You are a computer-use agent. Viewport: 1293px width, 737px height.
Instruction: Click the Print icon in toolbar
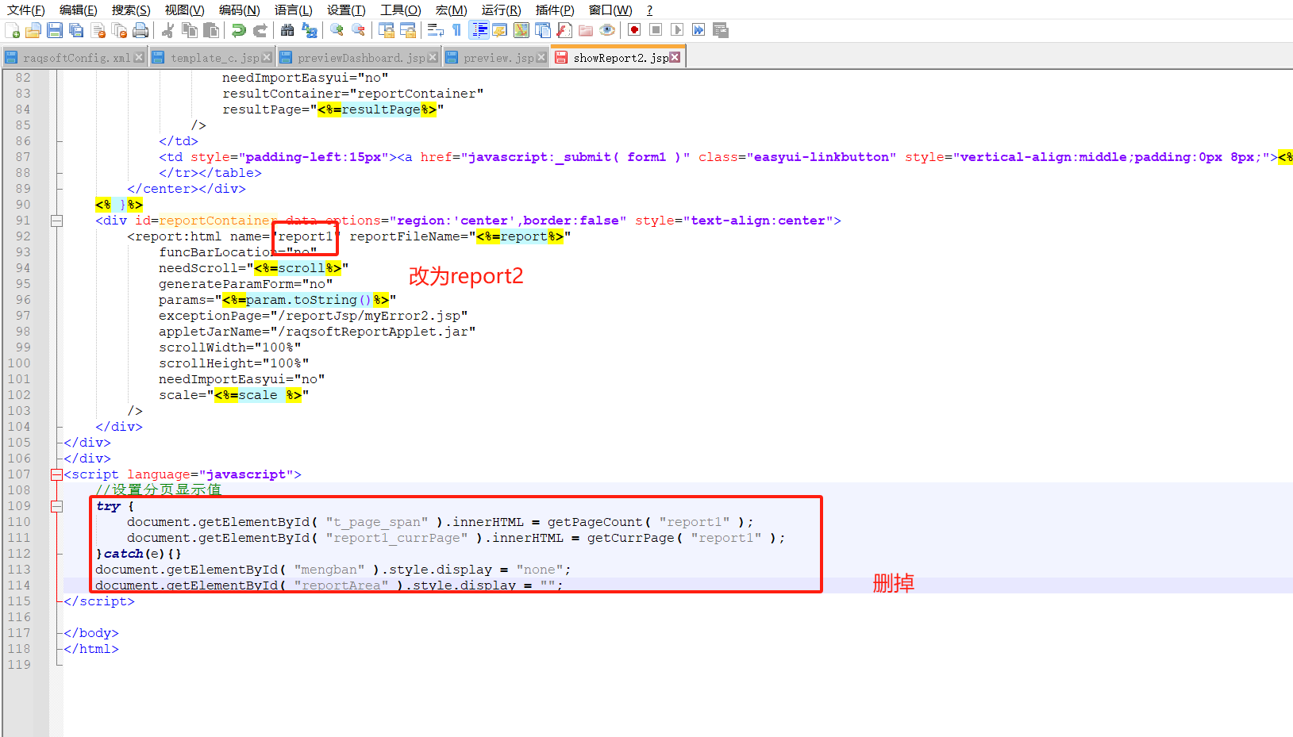pos(140,30)
